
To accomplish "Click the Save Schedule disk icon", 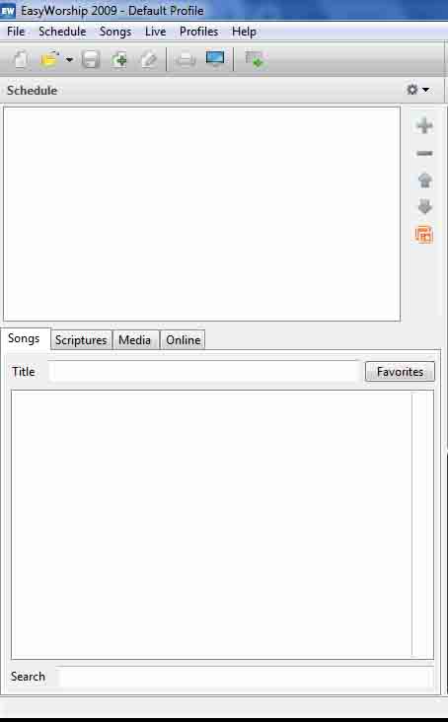I will pos(91,60).
